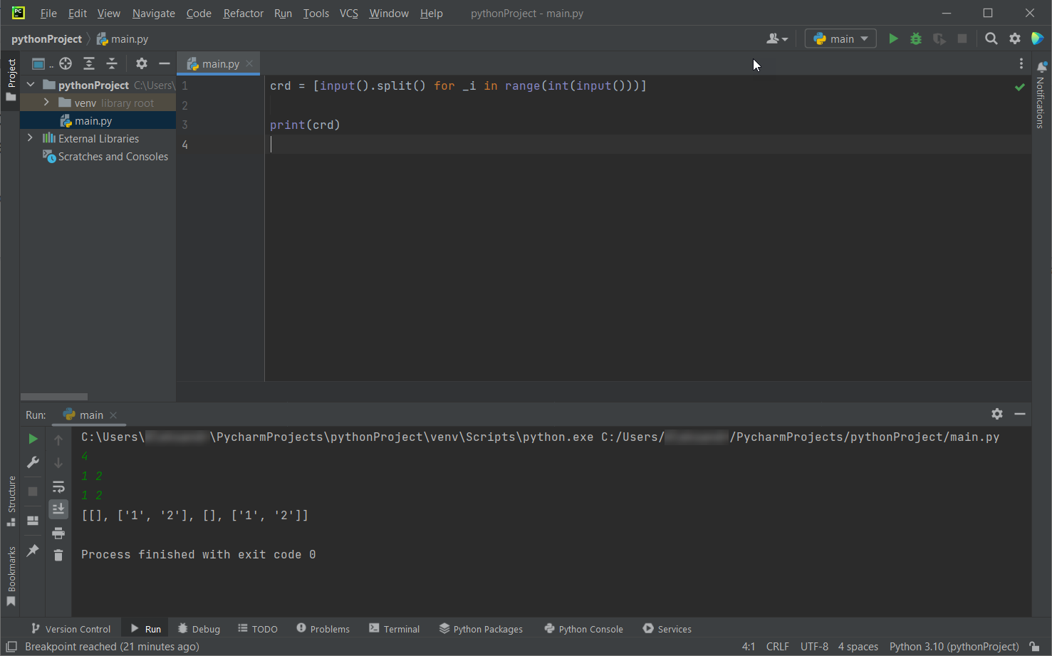
Task: Open the Navigate menu
Action: pyautogui.click(x=153, y=13)
